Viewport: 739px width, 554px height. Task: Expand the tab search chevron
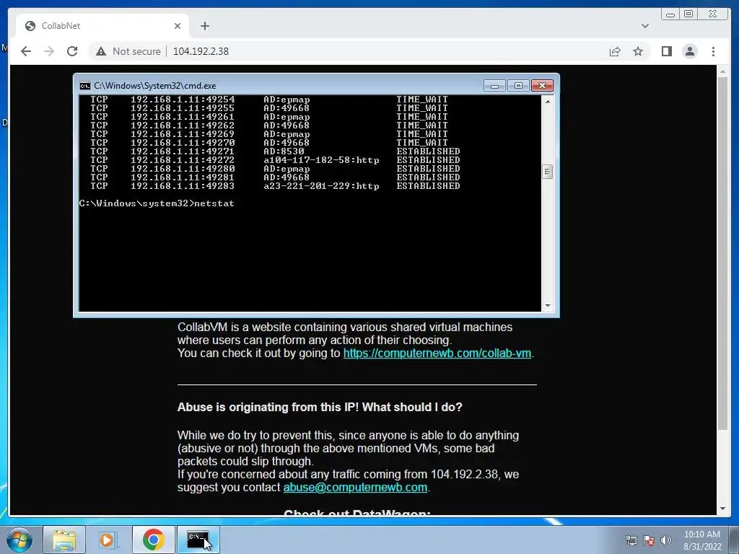point(645,26)
